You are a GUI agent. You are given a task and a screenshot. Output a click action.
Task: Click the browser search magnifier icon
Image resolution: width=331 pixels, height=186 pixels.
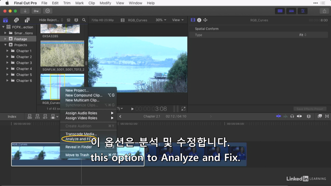coord(84,20)
